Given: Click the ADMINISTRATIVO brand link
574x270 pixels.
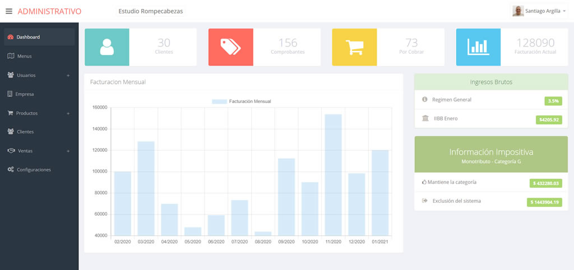Looking at the screenshot, I should click(x=49, y=11).
